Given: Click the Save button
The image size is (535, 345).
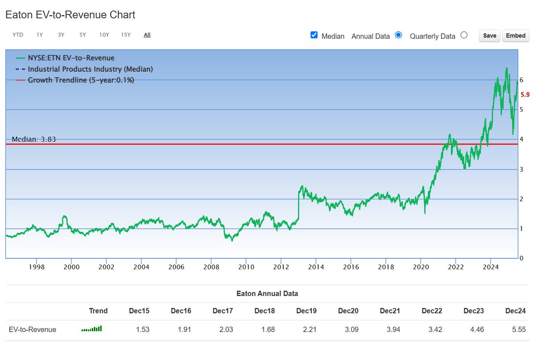Looking at the screenshot, I should [490, 36].
